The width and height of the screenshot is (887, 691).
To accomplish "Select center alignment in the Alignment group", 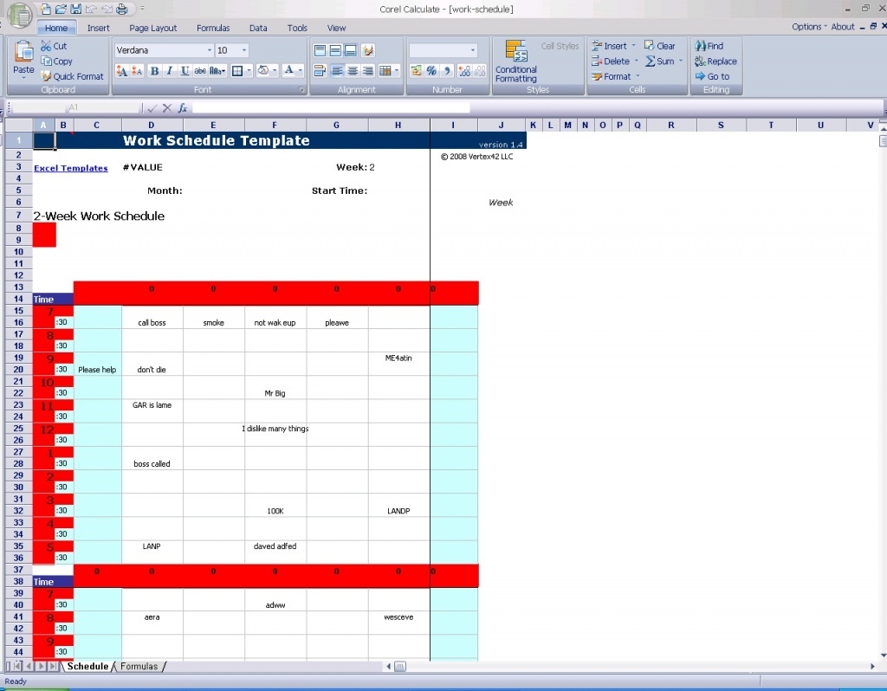I will pos(353,71).
